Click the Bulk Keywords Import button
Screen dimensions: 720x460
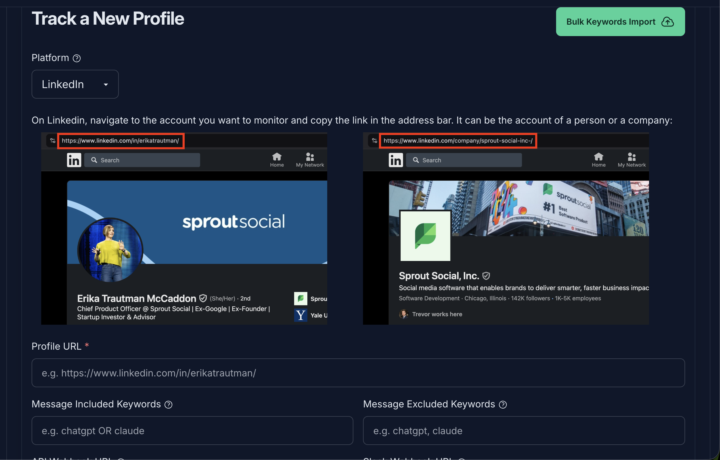[620, 22]
